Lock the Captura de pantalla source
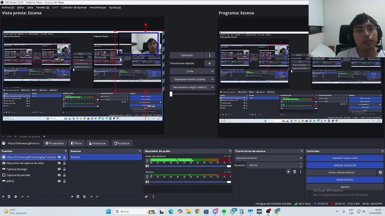Screen dimensions: 385x216 pyautogui.click(x=64, y=175)
